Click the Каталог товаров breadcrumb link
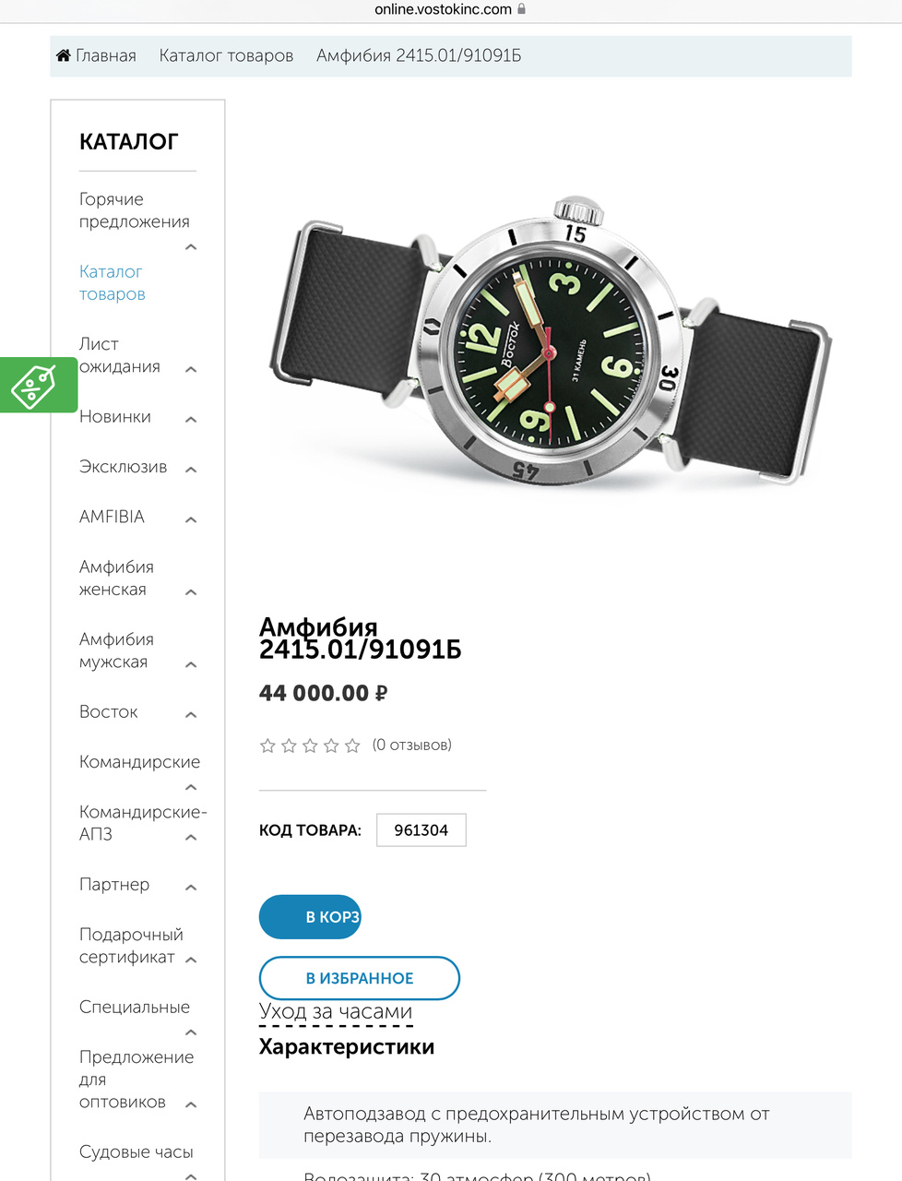 226,55
